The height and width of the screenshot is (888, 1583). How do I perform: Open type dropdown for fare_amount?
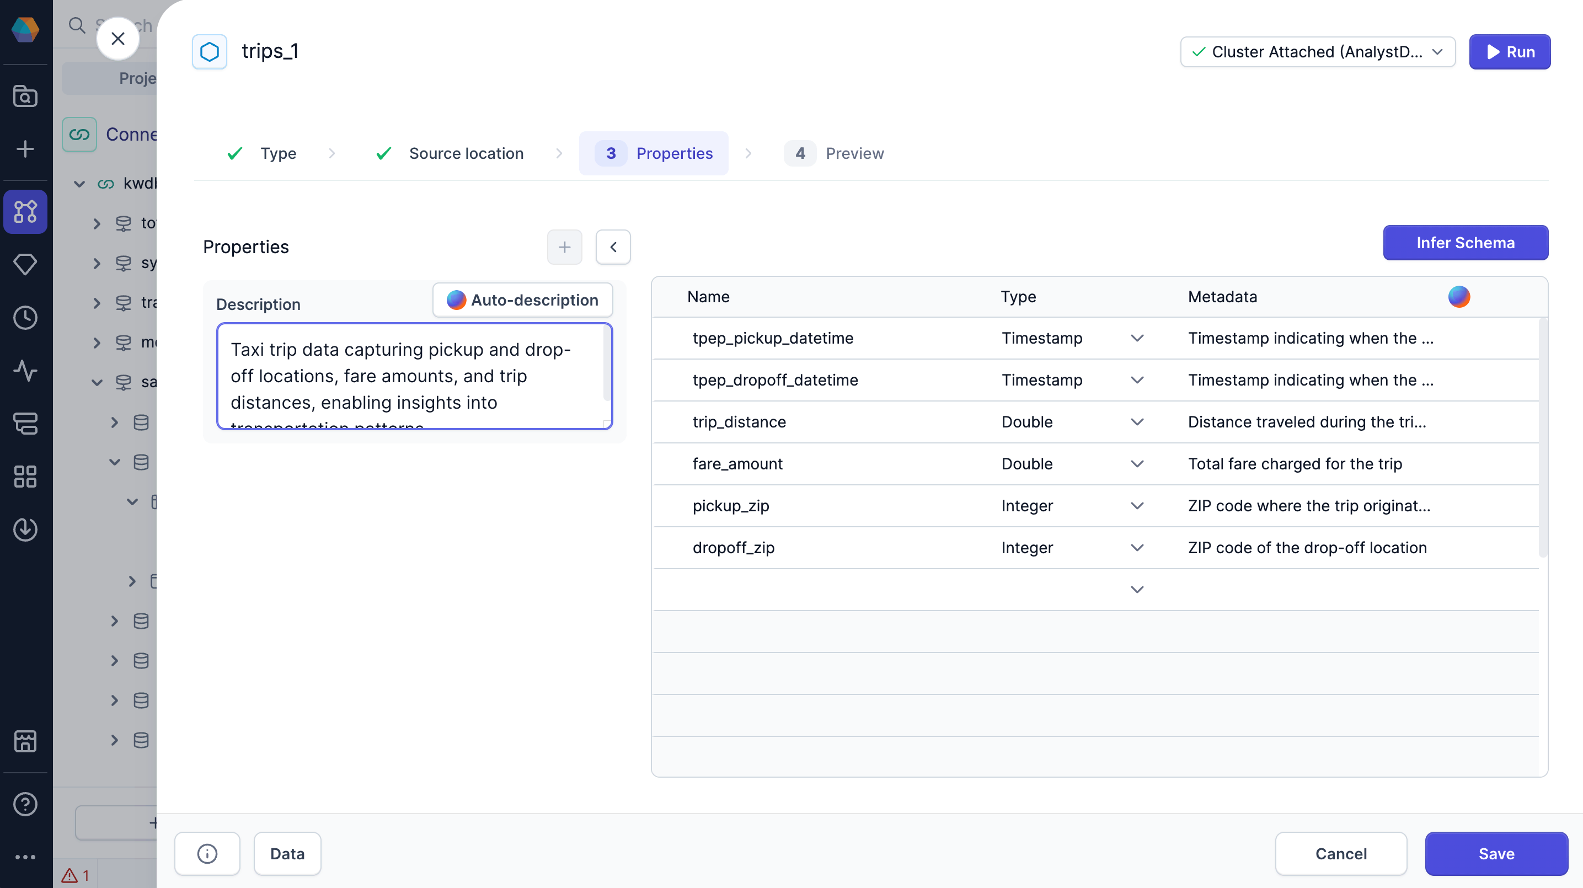point(1137,463)
